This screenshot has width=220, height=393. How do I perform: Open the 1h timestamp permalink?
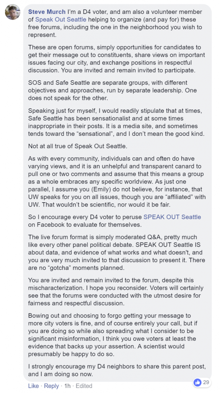click(x=67, y=386)
